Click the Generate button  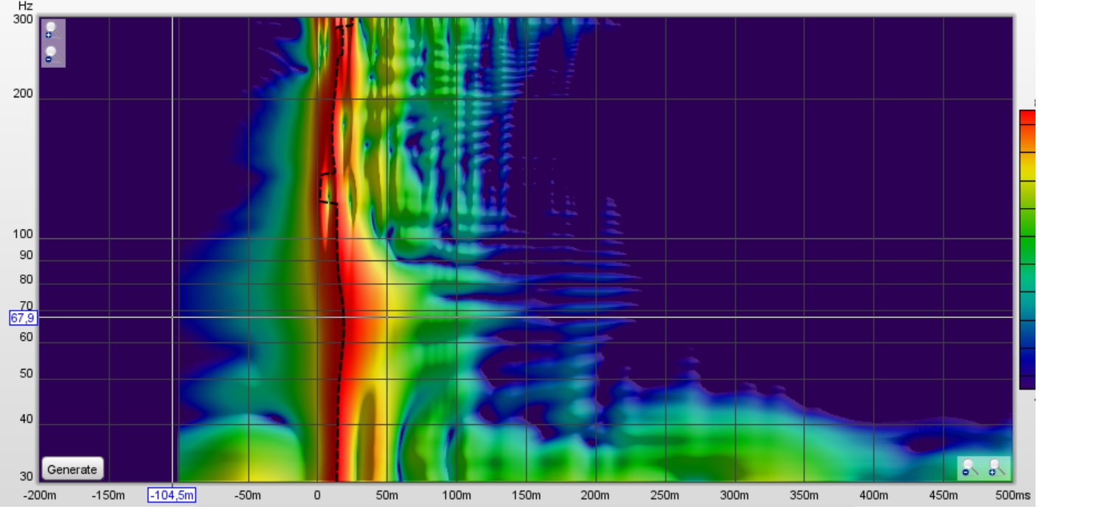click(72, 469)
